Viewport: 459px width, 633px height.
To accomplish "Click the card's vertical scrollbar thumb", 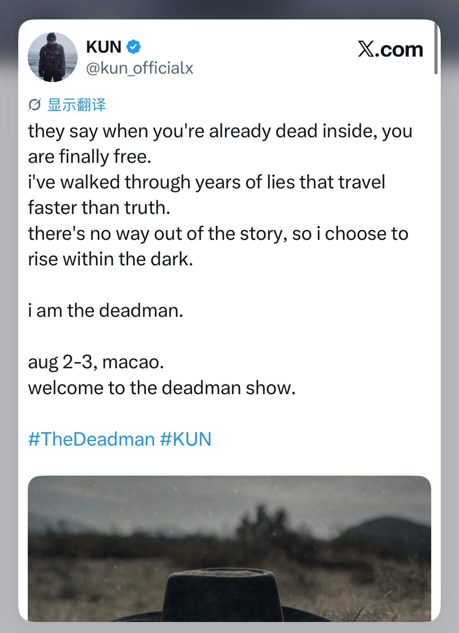I will coord(436,48).
